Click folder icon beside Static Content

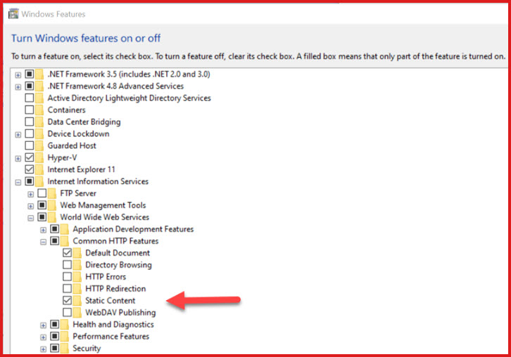[x=77, y=300]
